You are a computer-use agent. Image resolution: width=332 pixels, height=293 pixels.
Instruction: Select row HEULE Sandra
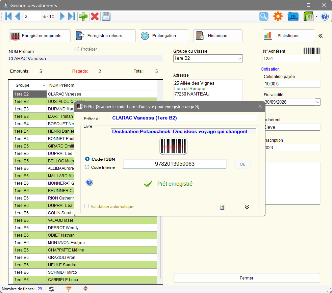(x=85, y=265)
